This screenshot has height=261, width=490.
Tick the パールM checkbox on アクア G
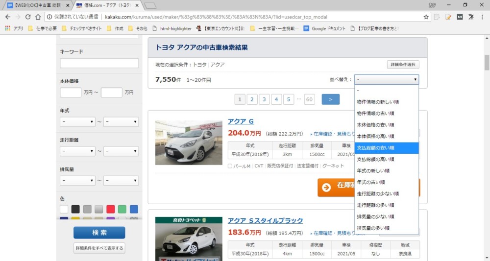[x=230, y=166]
